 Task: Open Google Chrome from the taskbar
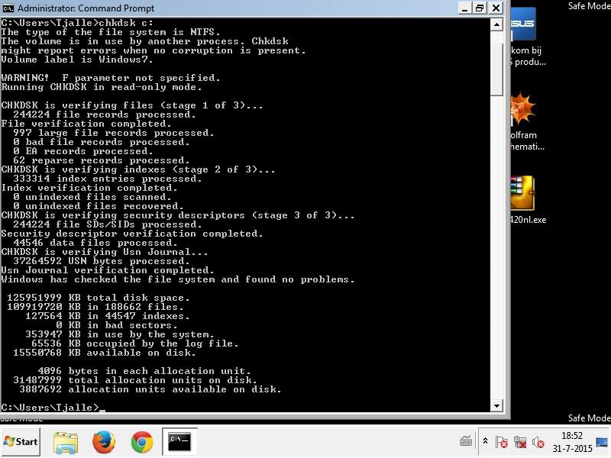142,441
